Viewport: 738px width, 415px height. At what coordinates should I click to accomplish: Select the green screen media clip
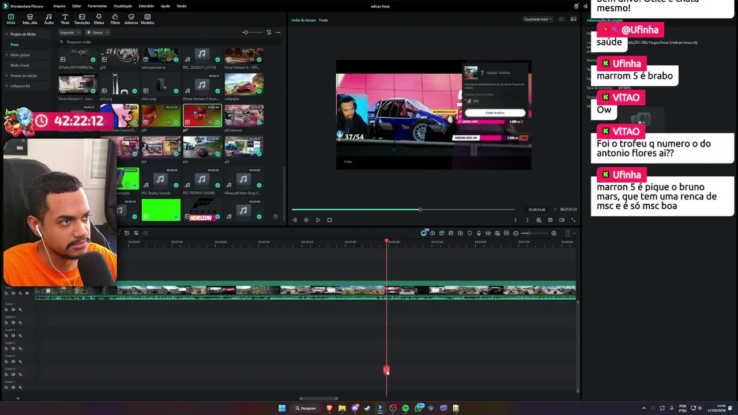(x=161, y=210)
